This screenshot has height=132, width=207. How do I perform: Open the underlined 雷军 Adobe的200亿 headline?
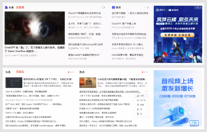click(110, 91)
